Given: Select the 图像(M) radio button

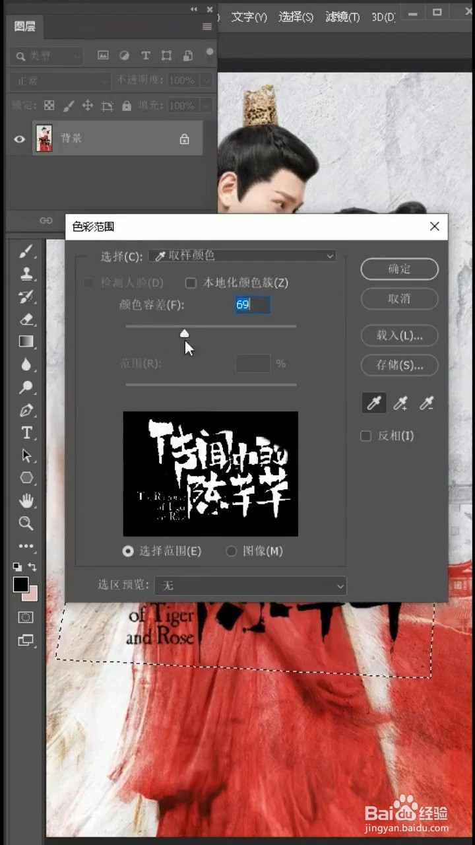Looking at the screenshot, I should tap(231, 551).
